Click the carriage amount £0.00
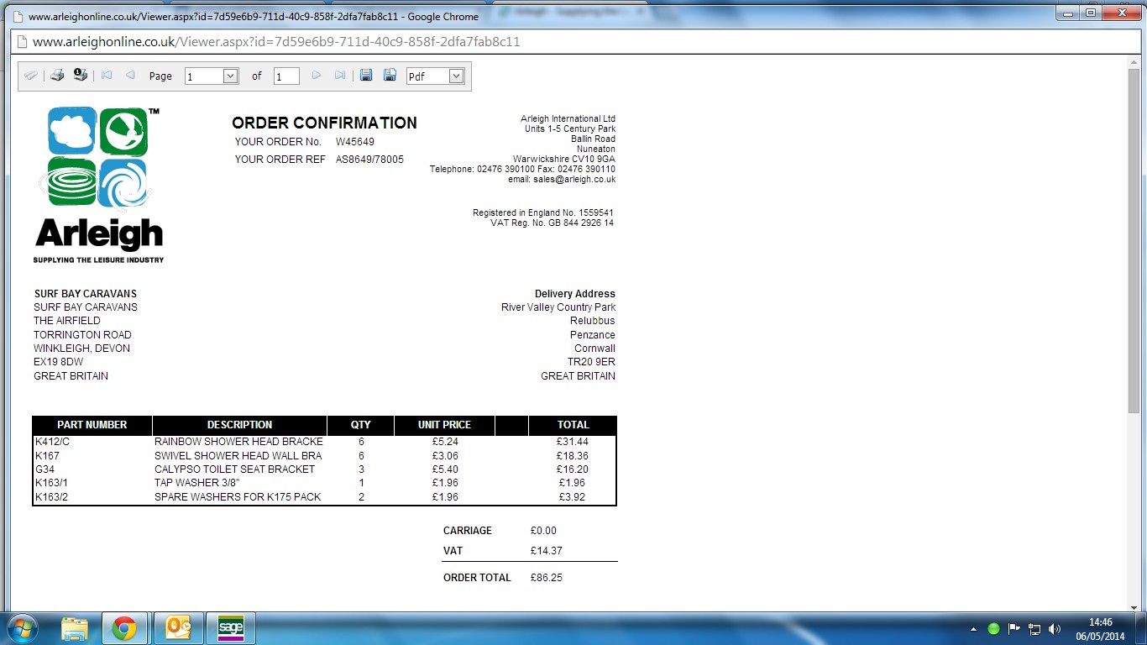This screenshot has width=1147, height=645. (x=543, y=531)
